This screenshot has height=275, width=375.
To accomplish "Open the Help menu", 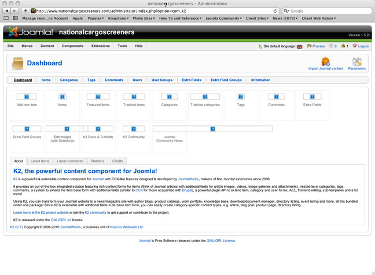I will tap(139, 46).
